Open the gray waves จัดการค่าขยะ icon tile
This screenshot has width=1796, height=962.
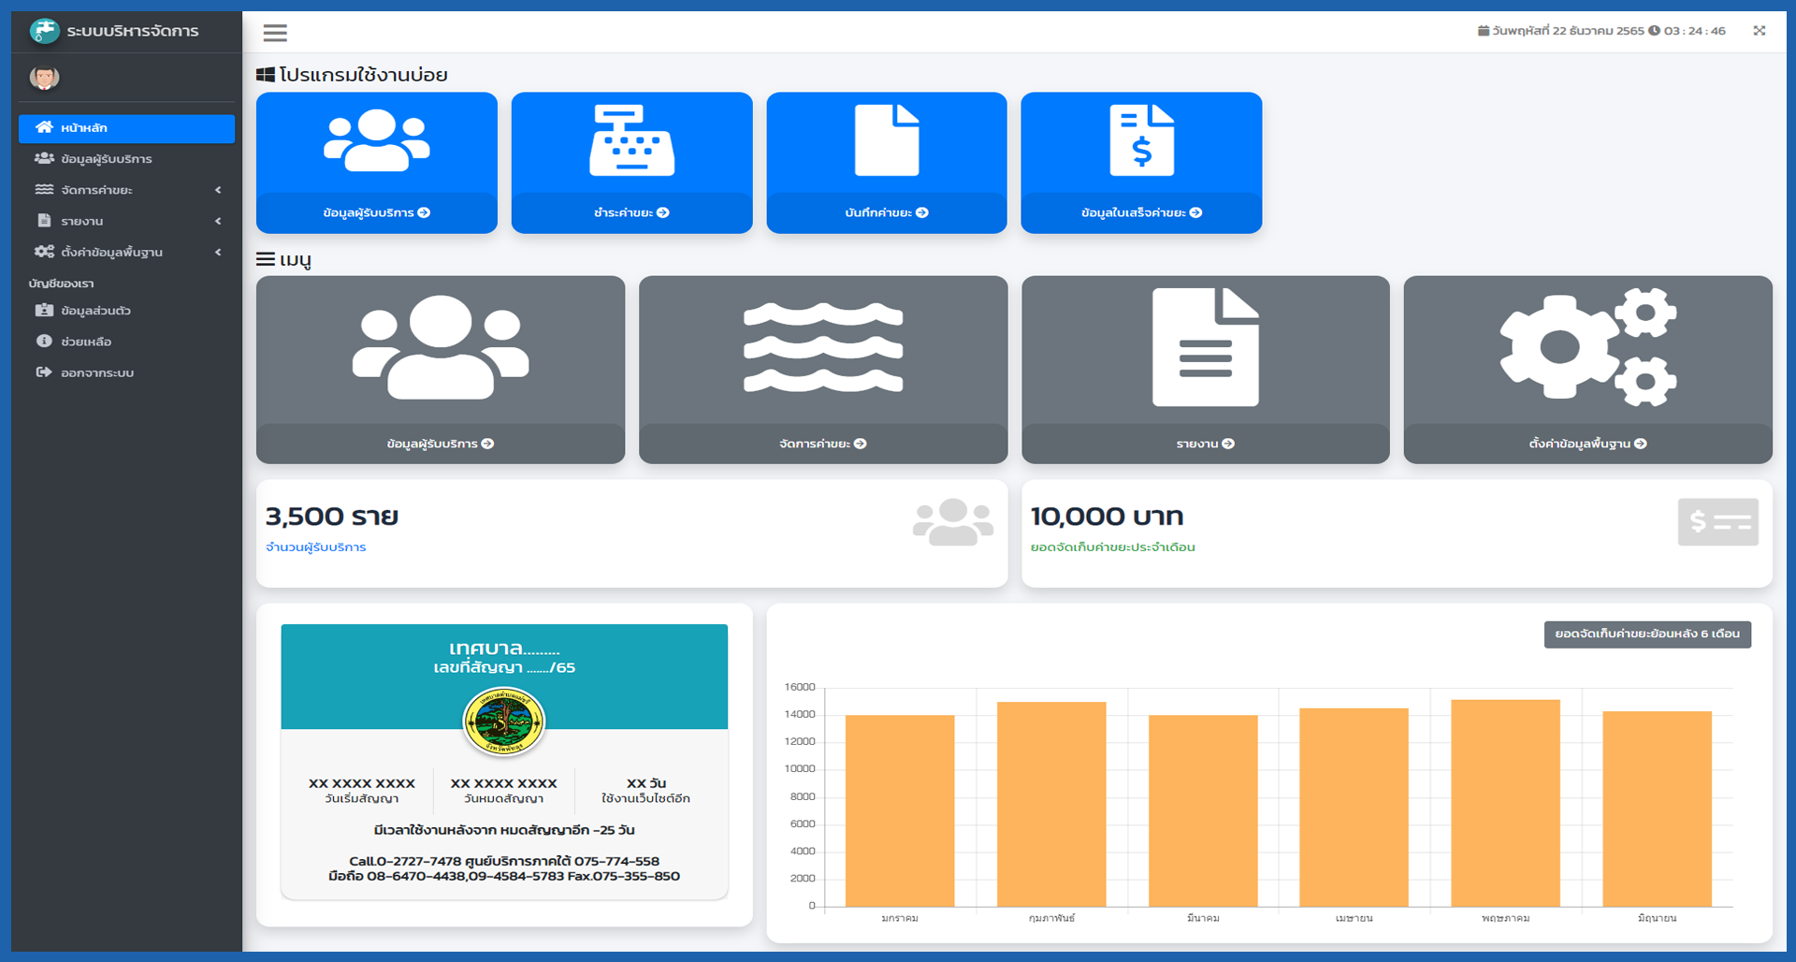pos(822,347)
